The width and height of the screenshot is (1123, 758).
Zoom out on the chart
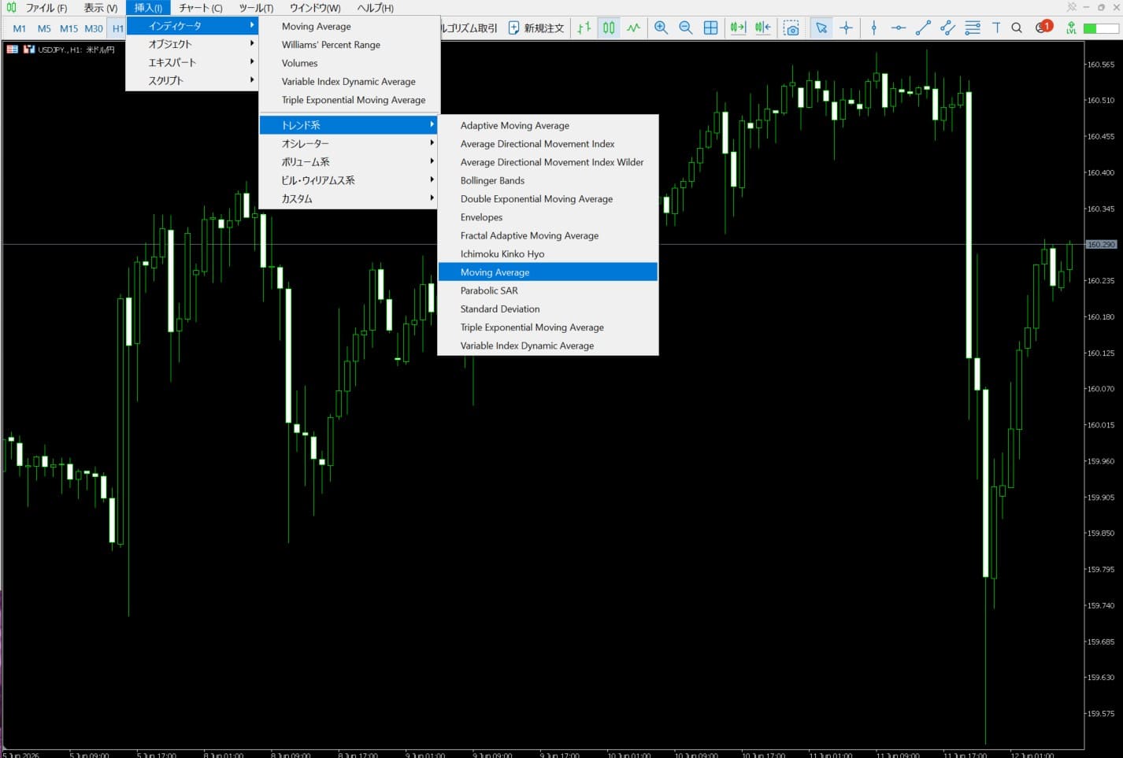[686, 28]
